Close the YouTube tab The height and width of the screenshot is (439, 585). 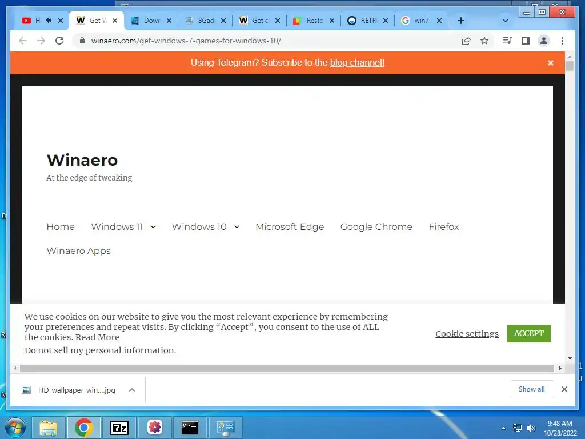point(61,21)
